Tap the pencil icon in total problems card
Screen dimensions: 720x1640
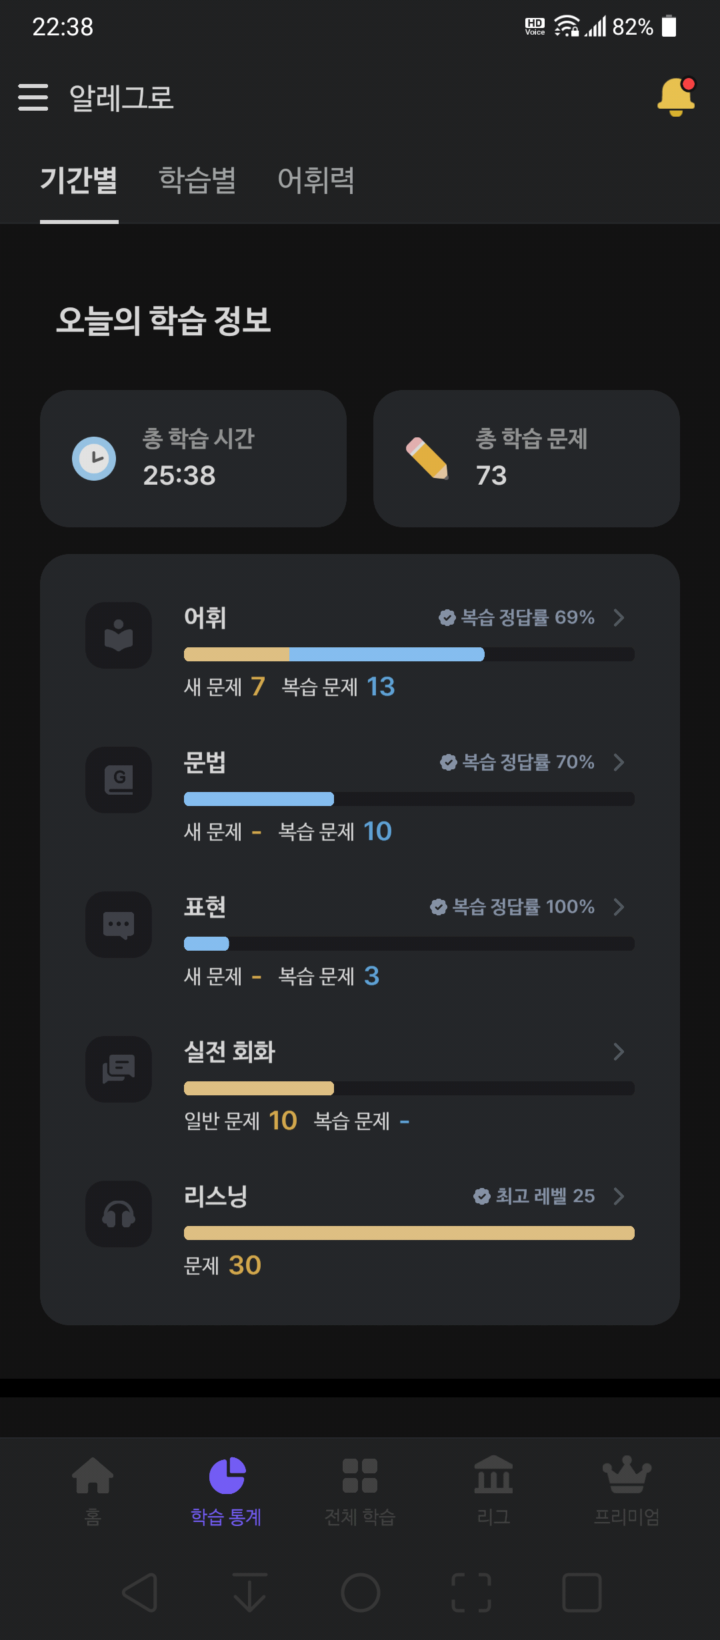[427, 459]
